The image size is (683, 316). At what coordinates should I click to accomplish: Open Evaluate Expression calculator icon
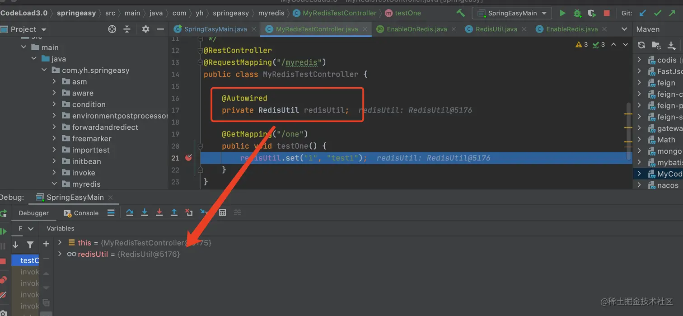(222, 212)
